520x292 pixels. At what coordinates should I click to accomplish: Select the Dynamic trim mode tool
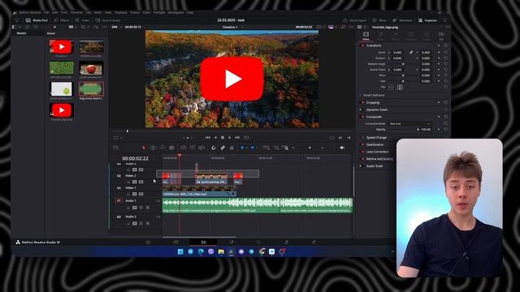(162, 148)
